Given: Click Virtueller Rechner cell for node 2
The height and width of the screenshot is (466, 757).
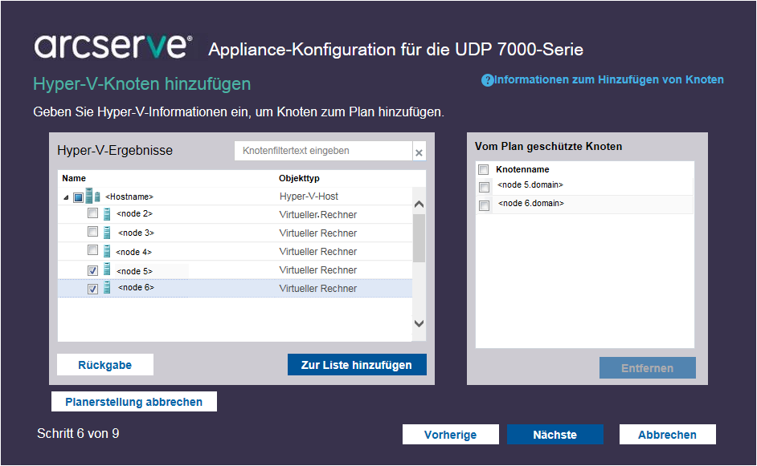Looking at the screenshot, I should 318,215.
